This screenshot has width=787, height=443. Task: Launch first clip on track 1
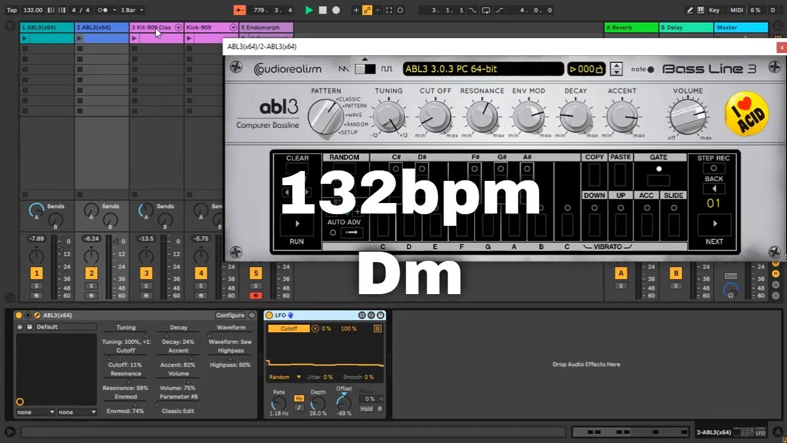25,38
